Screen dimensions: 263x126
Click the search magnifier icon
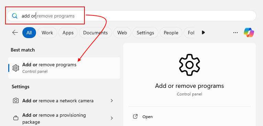tap(15, 16)
